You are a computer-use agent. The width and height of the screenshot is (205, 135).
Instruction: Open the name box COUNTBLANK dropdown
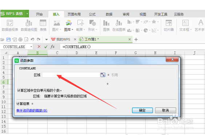tap(31, 46)
